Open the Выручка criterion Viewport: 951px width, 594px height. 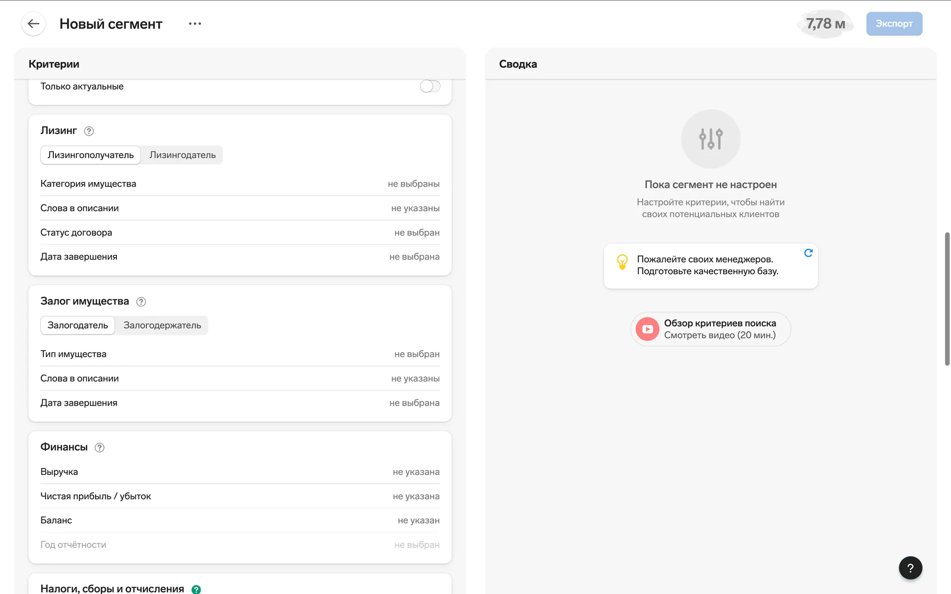[x=240, y=472]
